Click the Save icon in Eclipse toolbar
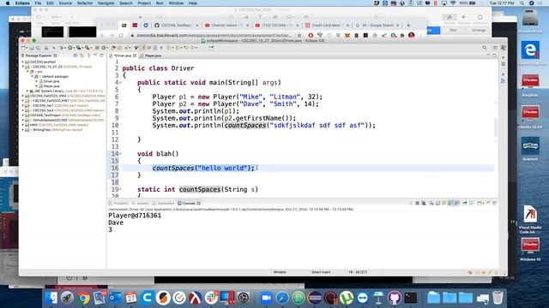 pos(32,48)
